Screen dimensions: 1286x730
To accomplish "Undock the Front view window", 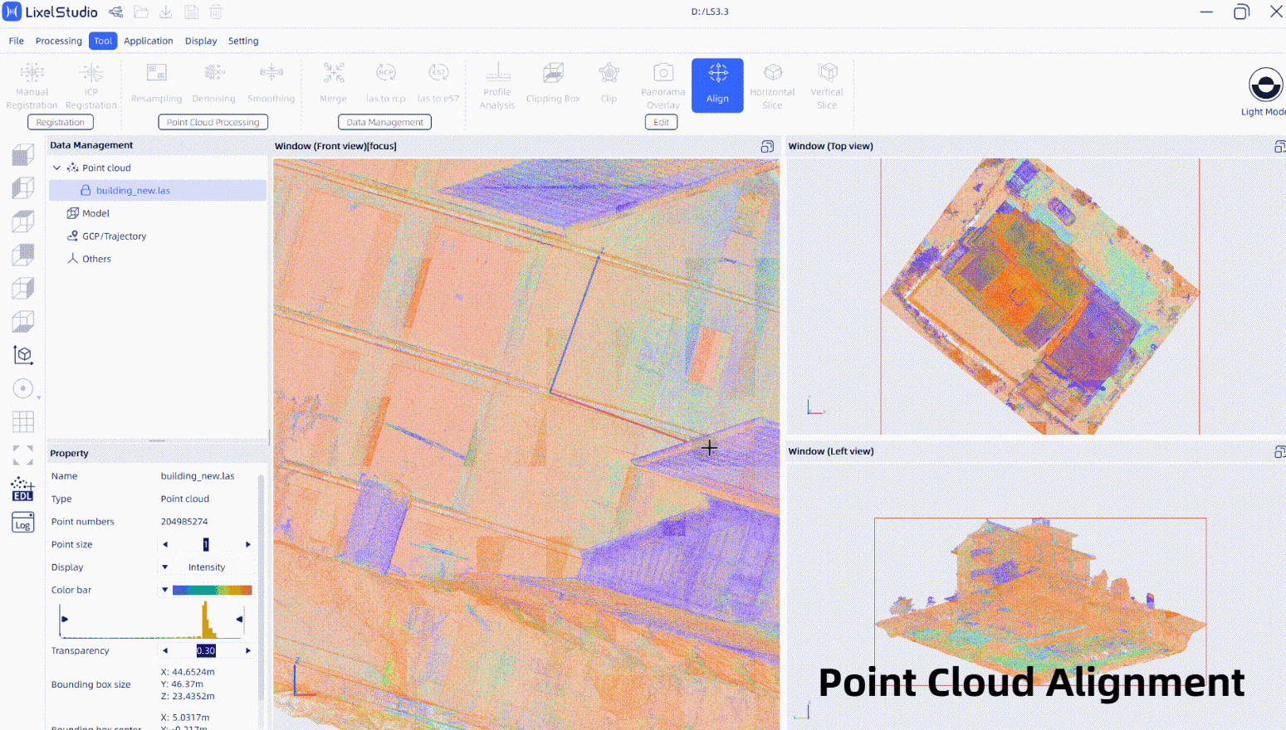I will pos(767,146).
